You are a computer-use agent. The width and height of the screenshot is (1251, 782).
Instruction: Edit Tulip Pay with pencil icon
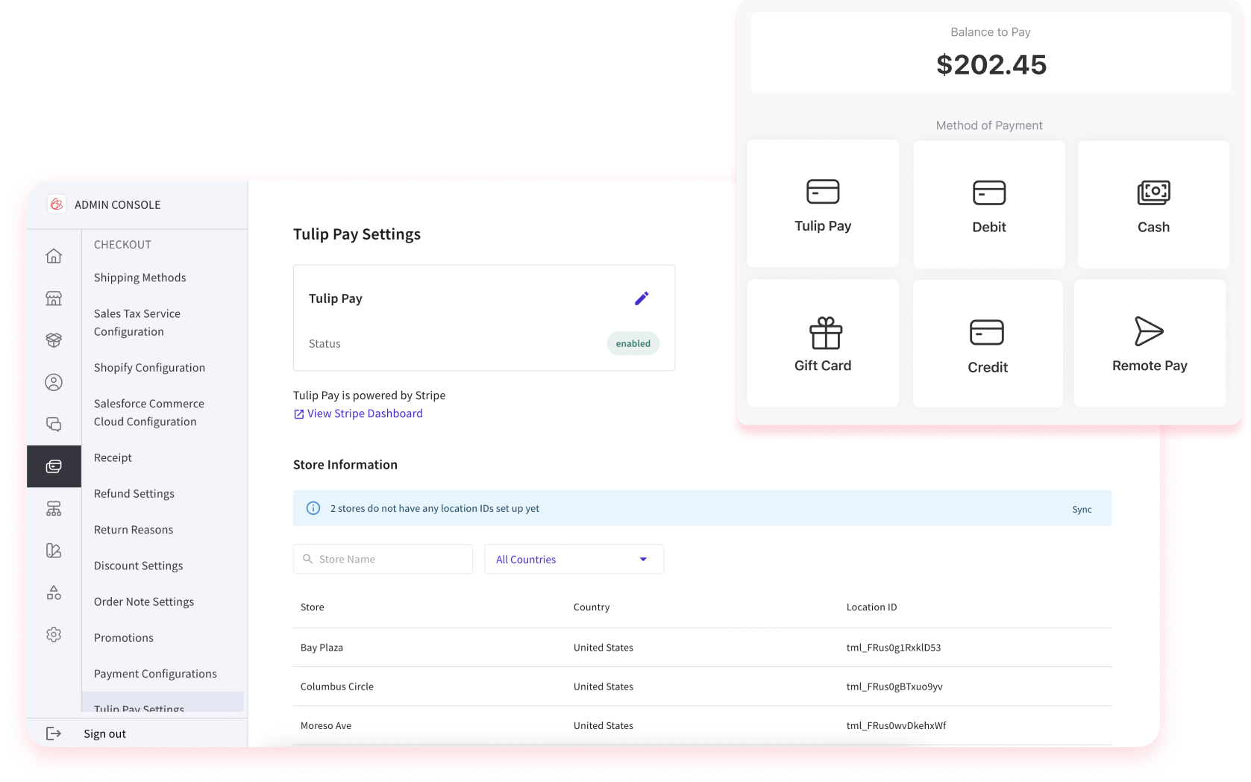pos(642,298)
